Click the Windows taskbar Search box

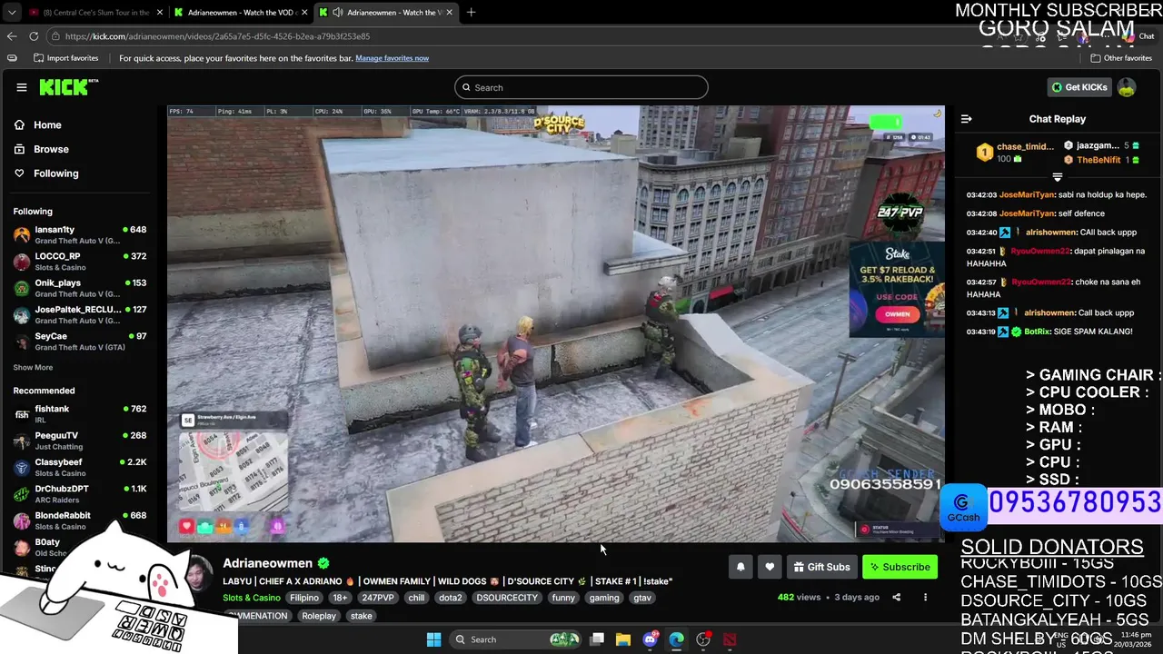pos(516,639)
